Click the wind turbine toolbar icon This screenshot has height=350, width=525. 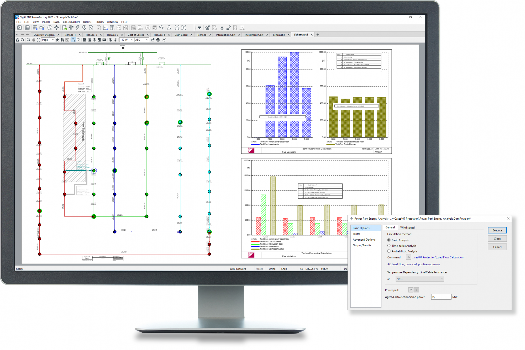(222, 28)
